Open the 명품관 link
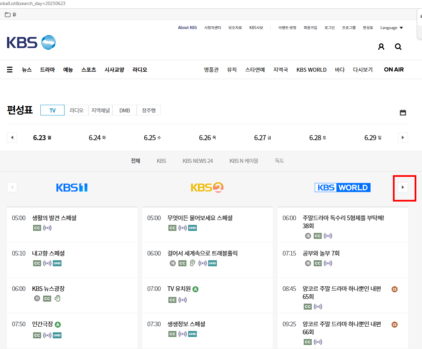 (x=211, y=70)
